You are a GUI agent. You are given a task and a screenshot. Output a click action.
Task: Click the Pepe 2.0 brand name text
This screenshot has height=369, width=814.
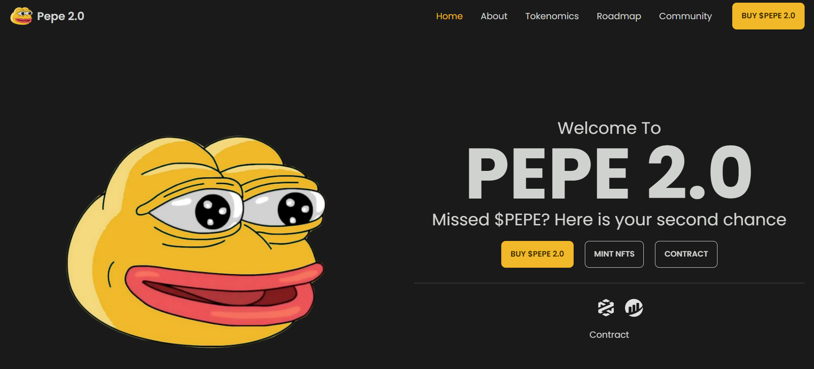point(60,16)
